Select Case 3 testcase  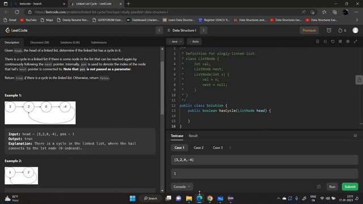[x=218, y=147]
